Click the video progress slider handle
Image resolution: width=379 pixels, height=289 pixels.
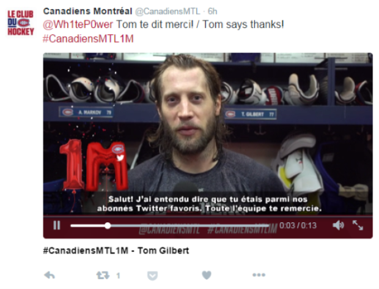click(108, 225)
